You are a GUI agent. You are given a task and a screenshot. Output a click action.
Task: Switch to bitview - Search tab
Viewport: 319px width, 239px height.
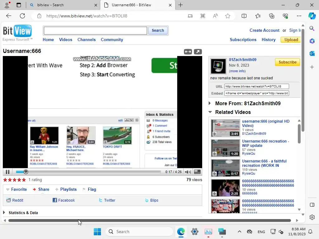click(63, 5)
